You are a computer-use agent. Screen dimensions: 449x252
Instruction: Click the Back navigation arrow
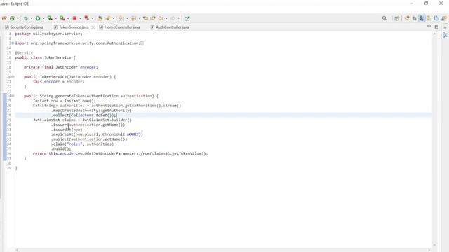coord(161,18)
